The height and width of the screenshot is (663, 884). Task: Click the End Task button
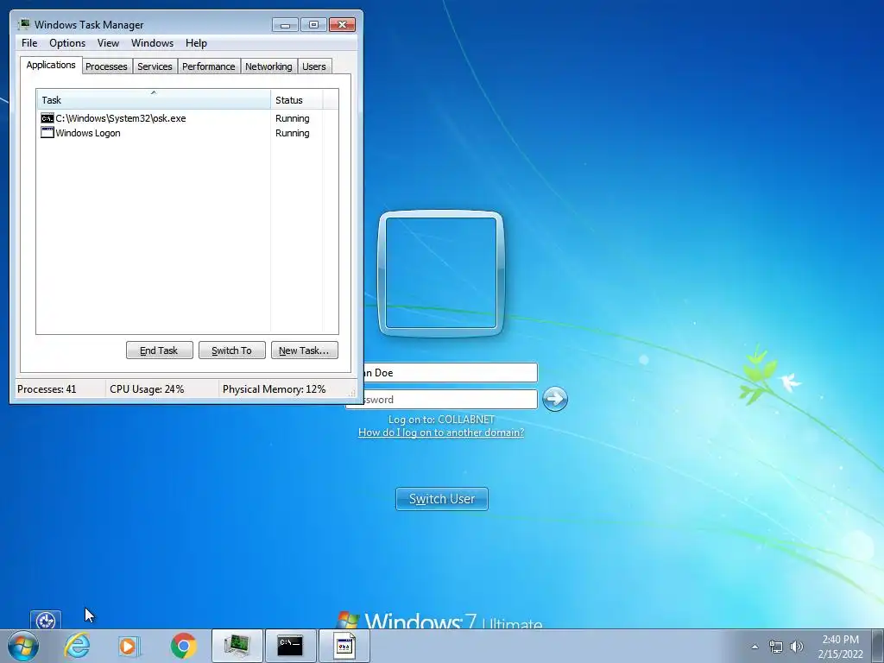point(160,350)
